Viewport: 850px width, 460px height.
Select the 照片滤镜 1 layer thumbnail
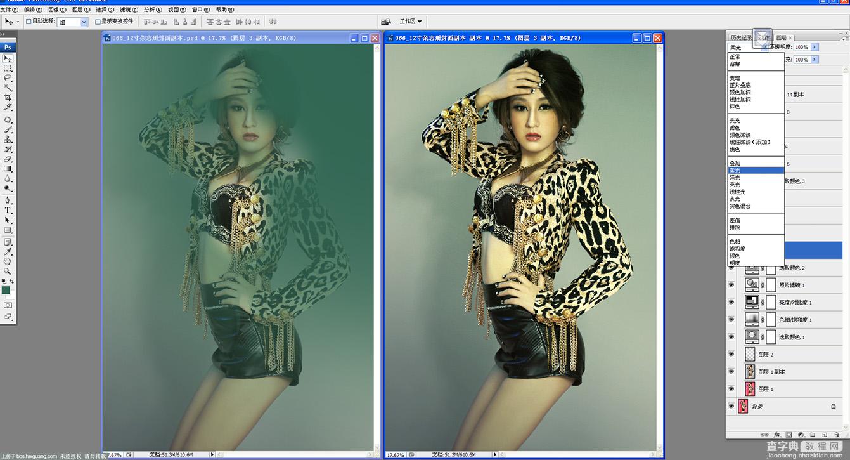(x=752, y=285)
